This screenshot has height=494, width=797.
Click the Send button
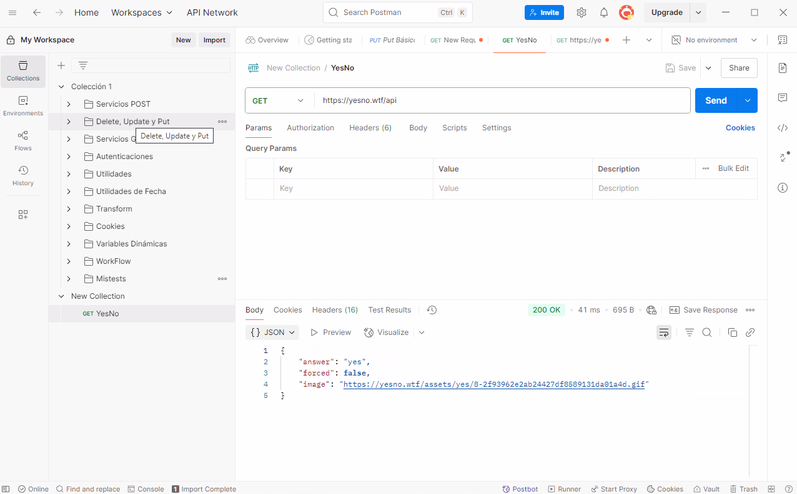coord(716,100)
